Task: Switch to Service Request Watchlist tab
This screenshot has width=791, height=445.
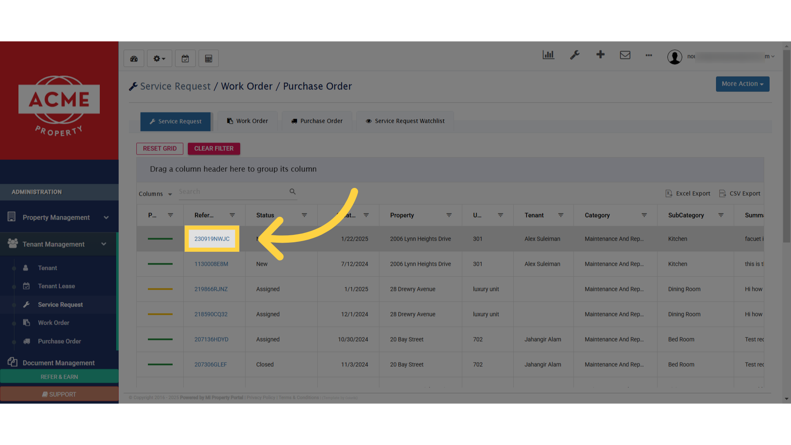Action: tap(405, 121)
